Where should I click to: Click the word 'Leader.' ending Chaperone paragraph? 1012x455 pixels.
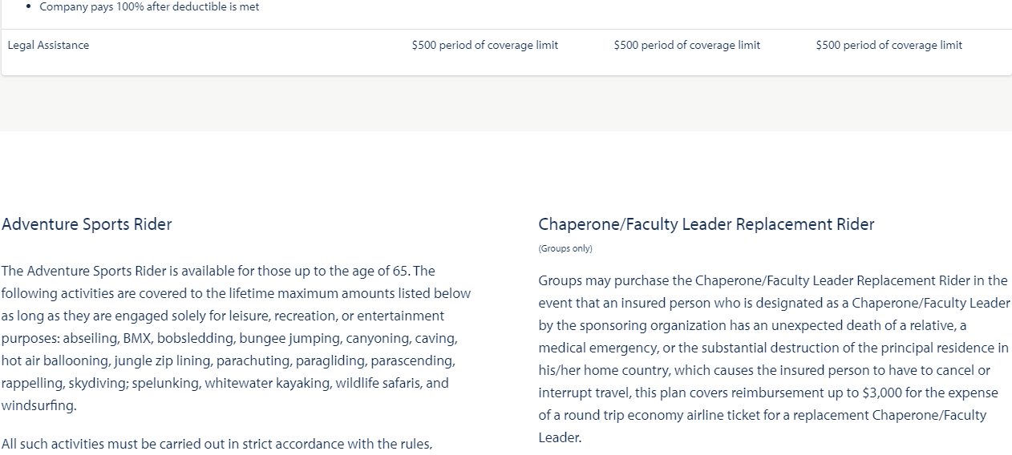560,437
